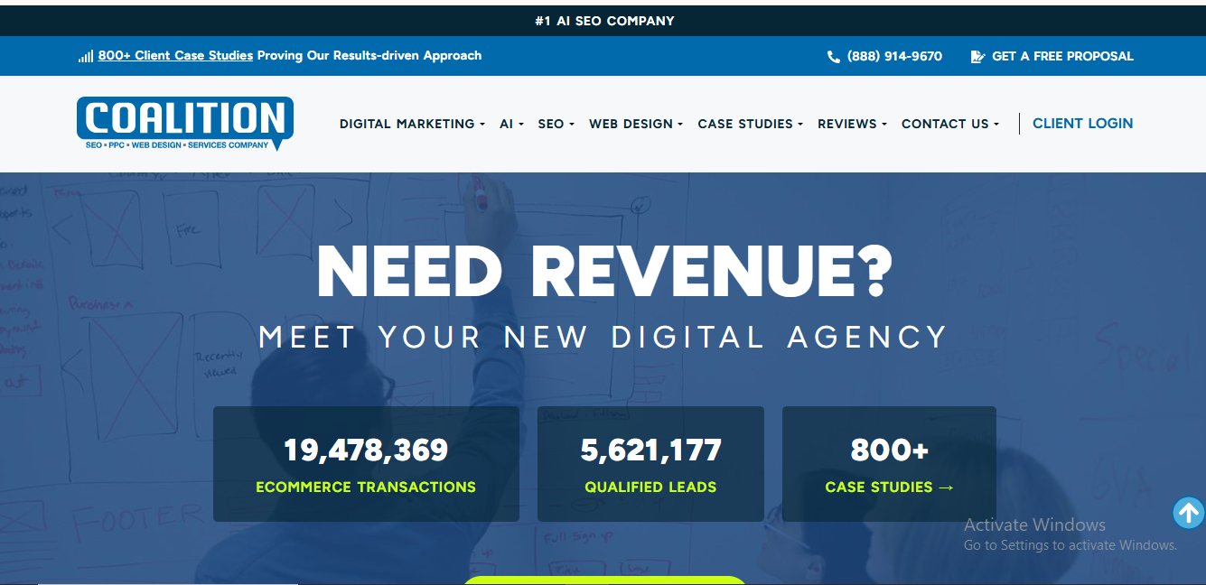Click the signal bars icon
Viewport: 1206px width, 585px height.
coord(86,56)
